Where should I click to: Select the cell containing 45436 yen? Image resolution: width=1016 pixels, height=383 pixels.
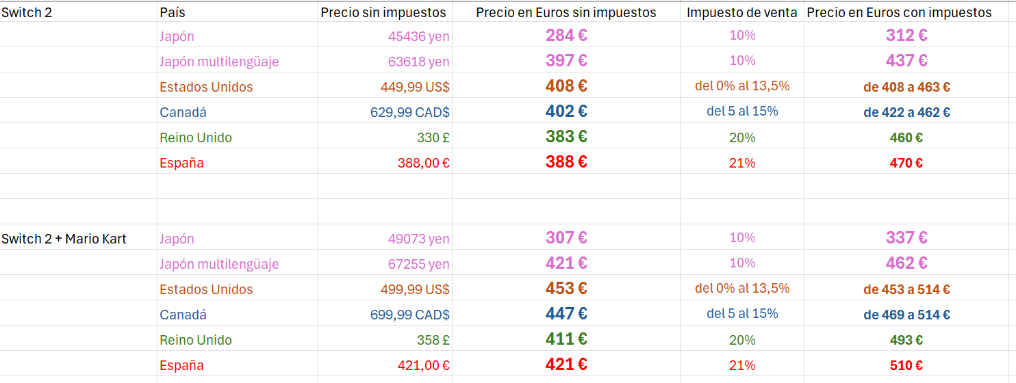pyautogui.click(x=418, y=36)
